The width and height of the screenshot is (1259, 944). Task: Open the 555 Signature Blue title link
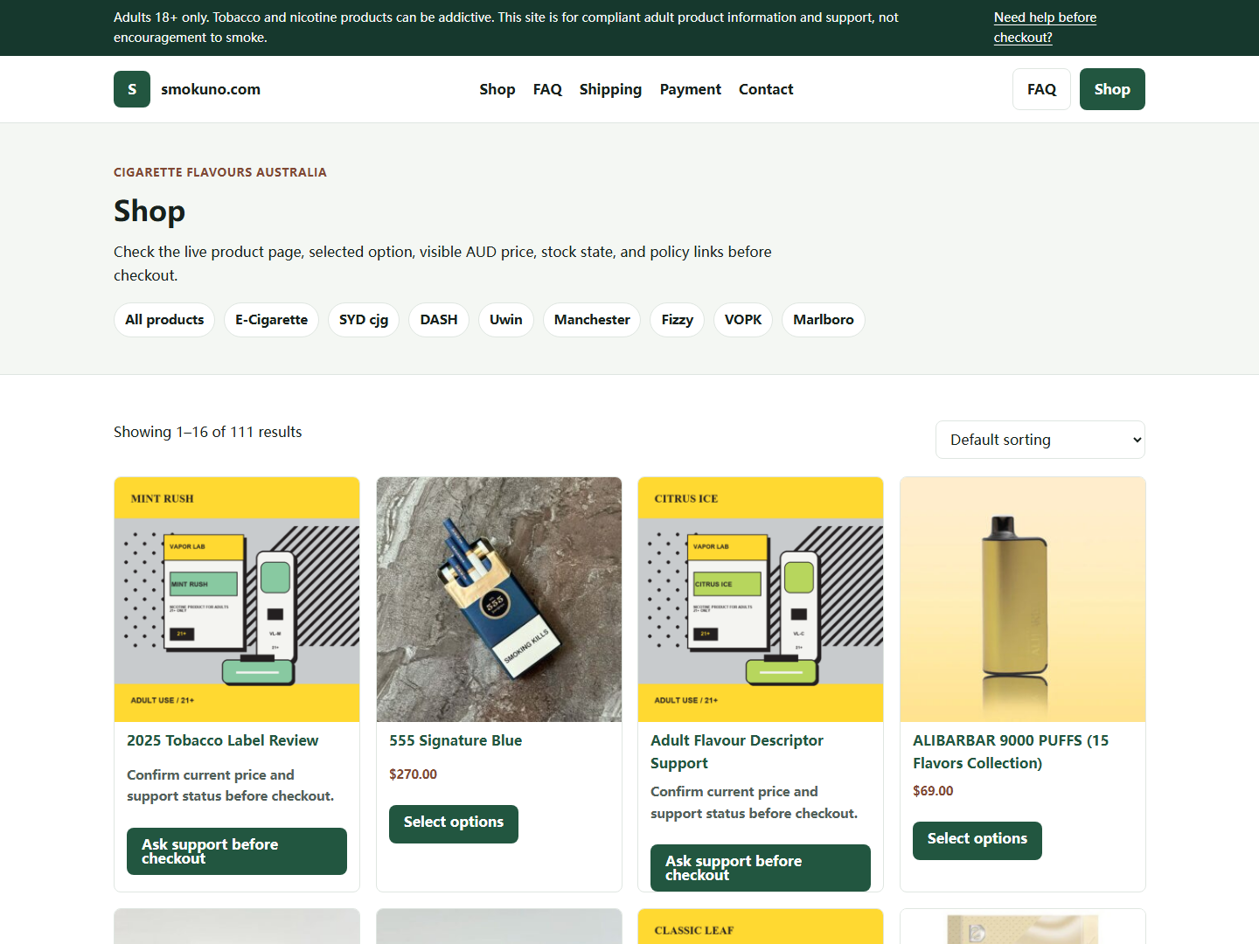[x=456, y=740]
